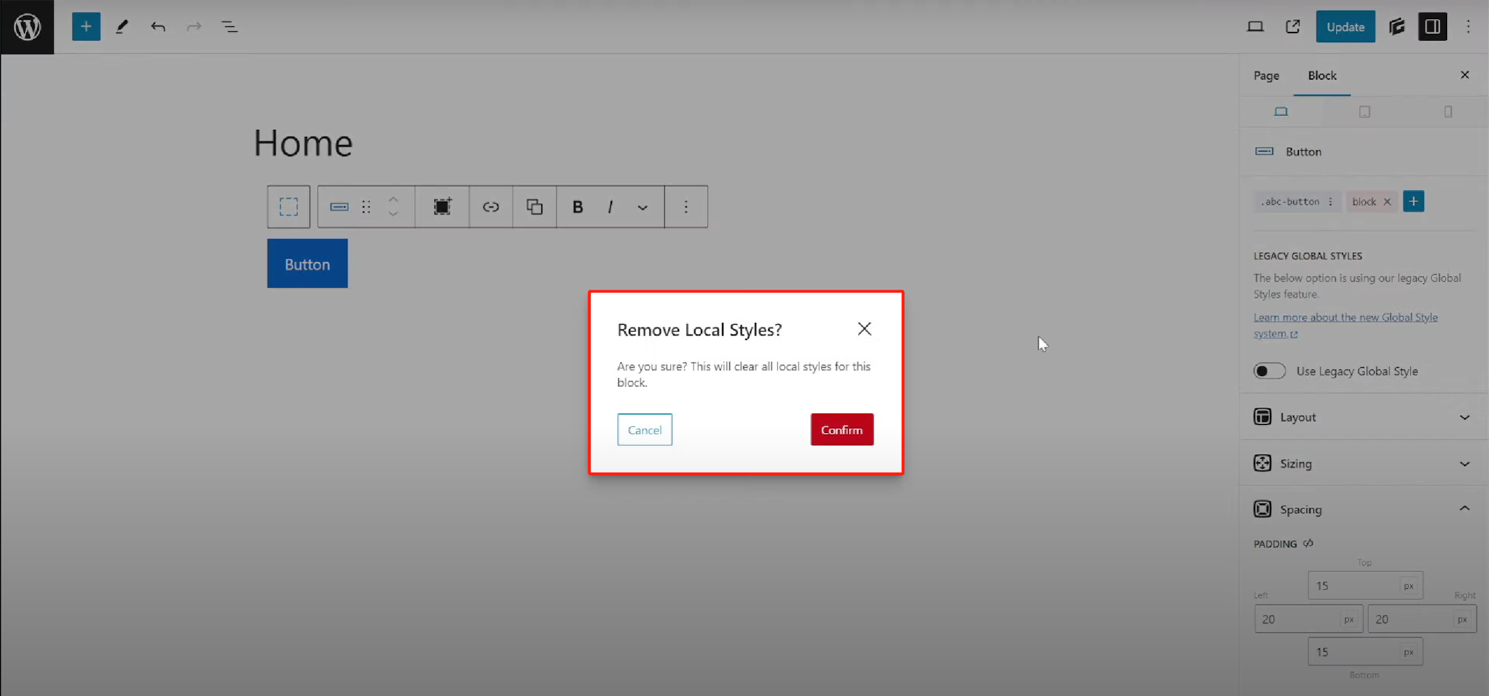Switch to tablet preview in the Block panel
Viewport: 1489px width, 696px height.
(1364, 111)
